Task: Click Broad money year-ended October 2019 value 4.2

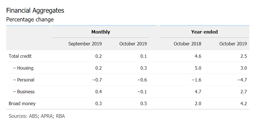Action: pos(243,103)
